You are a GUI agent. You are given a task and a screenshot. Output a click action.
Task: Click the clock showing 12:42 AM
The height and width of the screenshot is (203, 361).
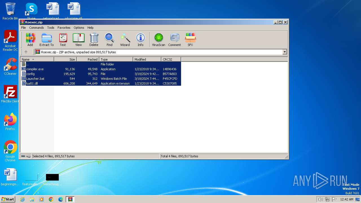point(347,199)
